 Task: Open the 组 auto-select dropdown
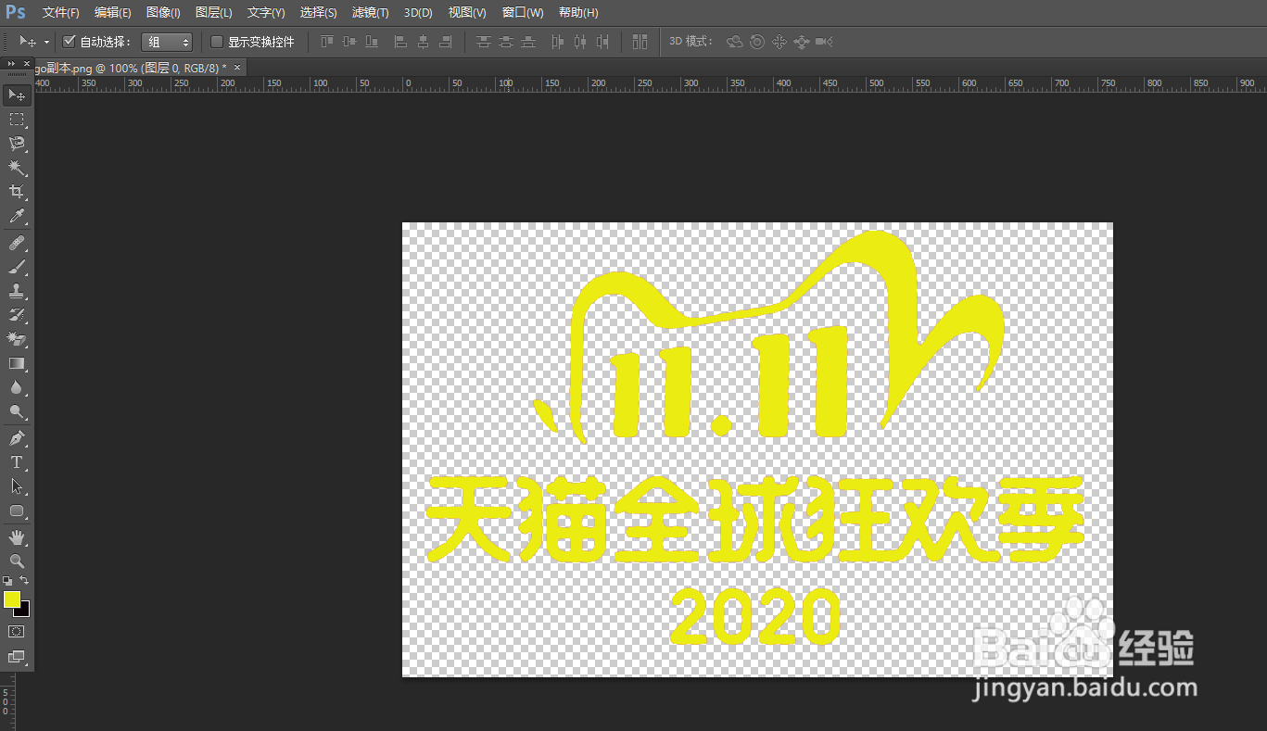(x=167, y=42)
